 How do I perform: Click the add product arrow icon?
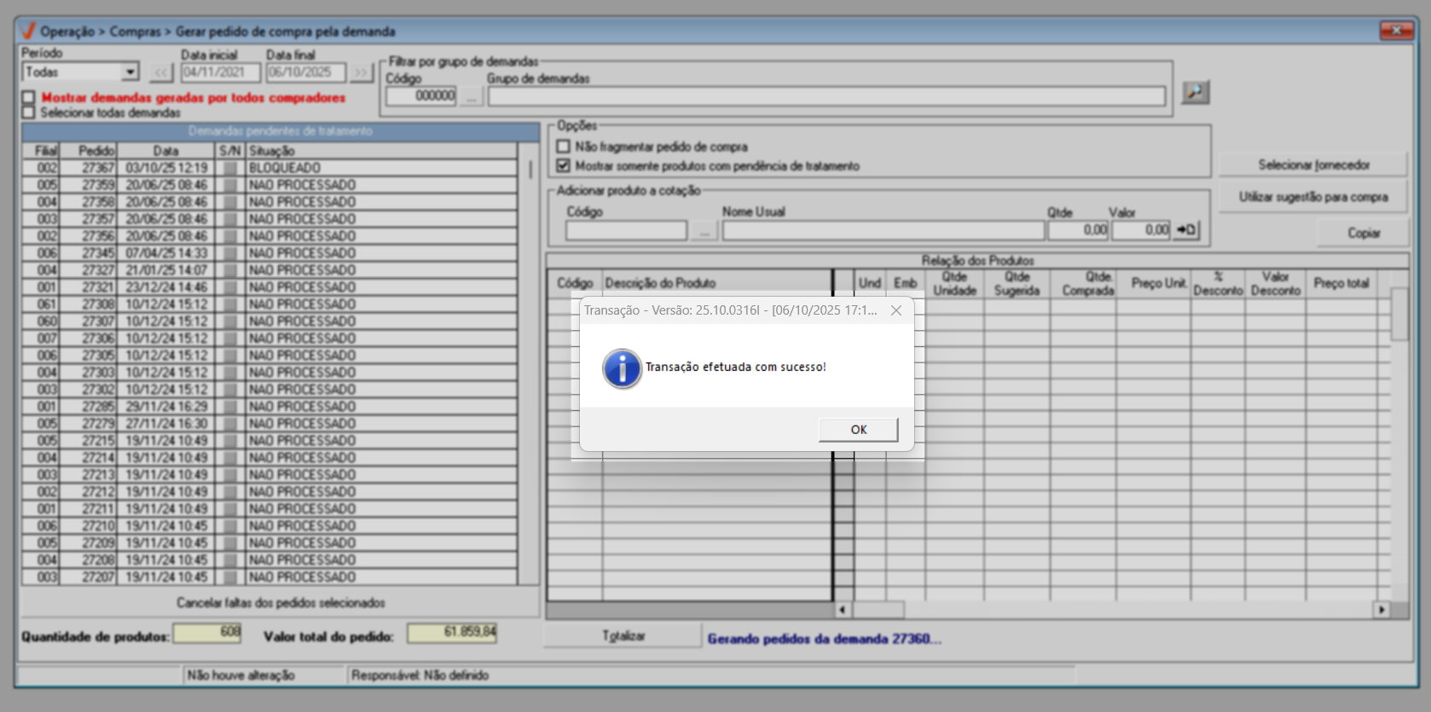1186,230
